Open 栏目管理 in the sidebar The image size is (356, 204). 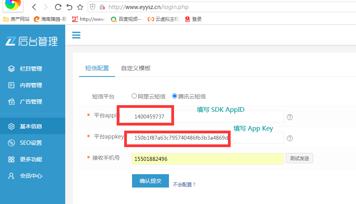33,69
